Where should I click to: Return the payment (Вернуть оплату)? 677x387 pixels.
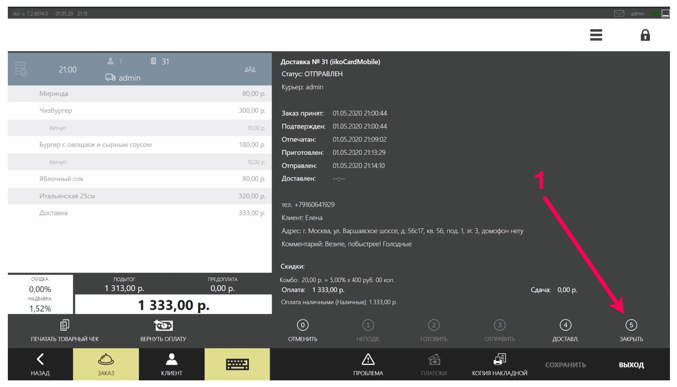click(163, 331)
